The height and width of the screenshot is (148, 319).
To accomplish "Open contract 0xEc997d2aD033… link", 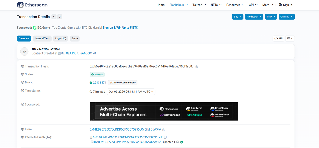I will click(128, 137).
